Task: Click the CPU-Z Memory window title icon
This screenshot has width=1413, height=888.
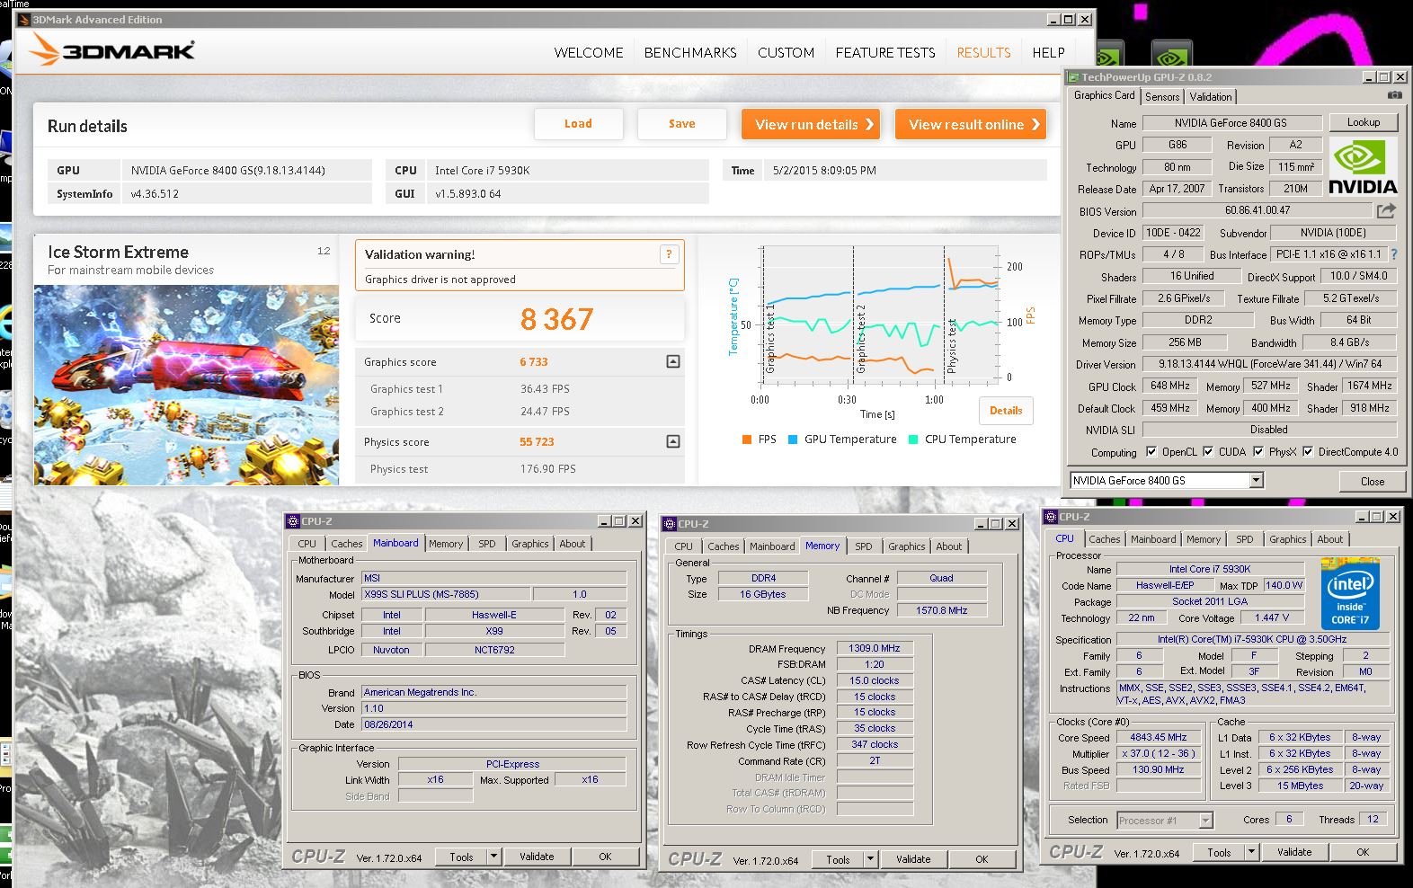Action: click(x=670, y=523)
